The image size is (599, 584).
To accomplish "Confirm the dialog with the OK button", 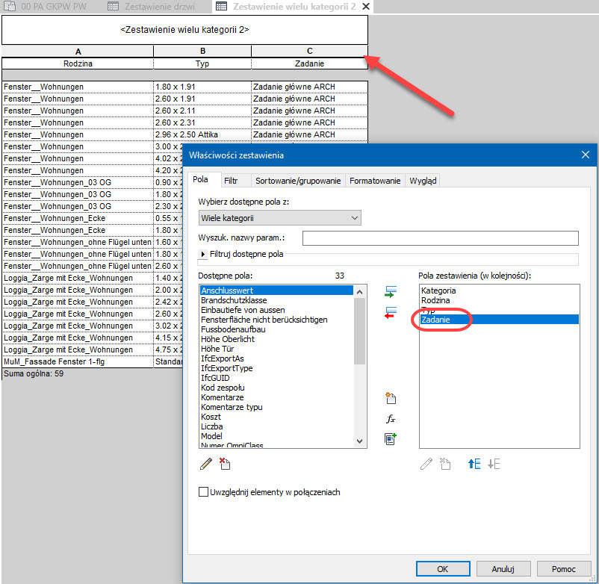I will [443, 568].
